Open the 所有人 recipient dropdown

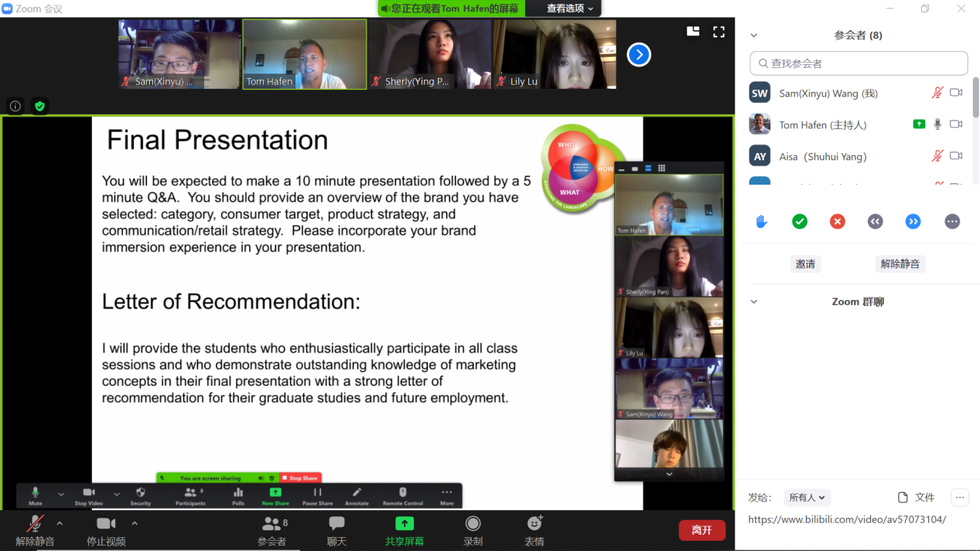click(x=808, y=498)
